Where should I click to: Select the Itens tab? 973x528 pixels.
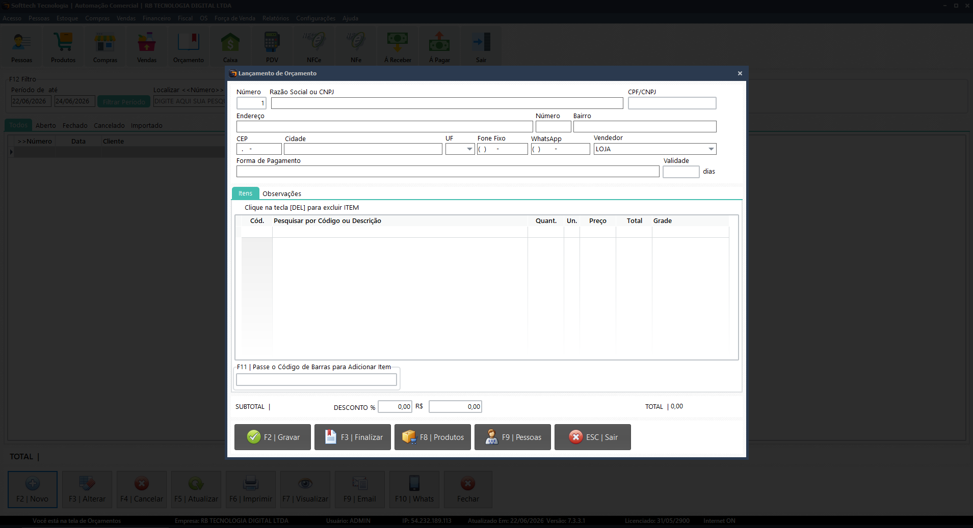pyautogui.click(x=245, y=193)
